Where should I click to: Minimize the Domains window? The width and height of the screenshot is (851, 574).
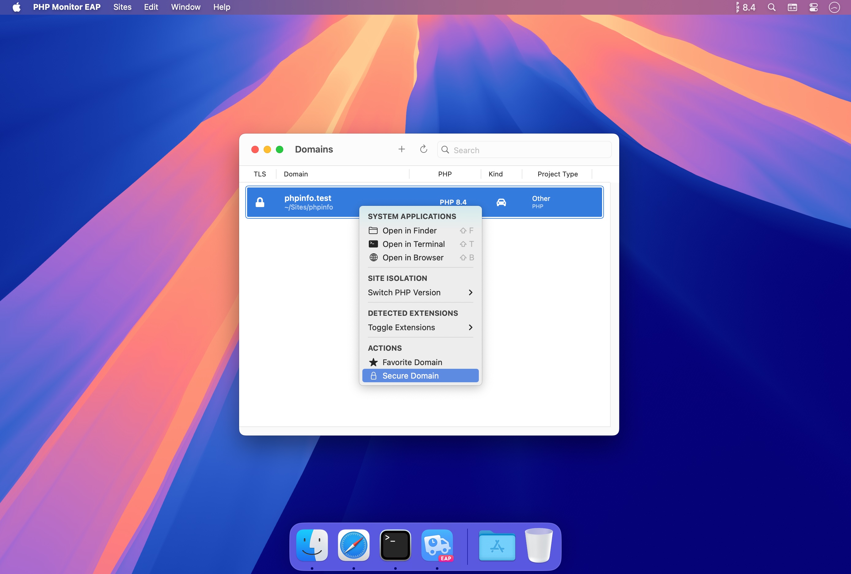[267, 149]
